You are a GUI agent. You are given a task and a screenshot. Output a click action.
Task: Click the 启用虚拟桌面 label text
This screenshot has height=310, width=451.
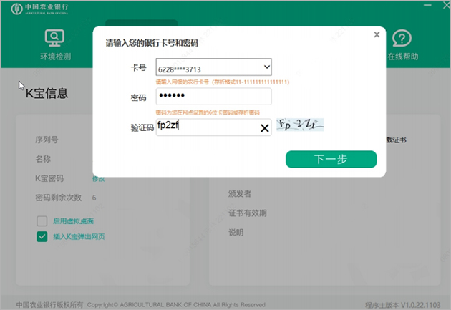click(74, 221)
